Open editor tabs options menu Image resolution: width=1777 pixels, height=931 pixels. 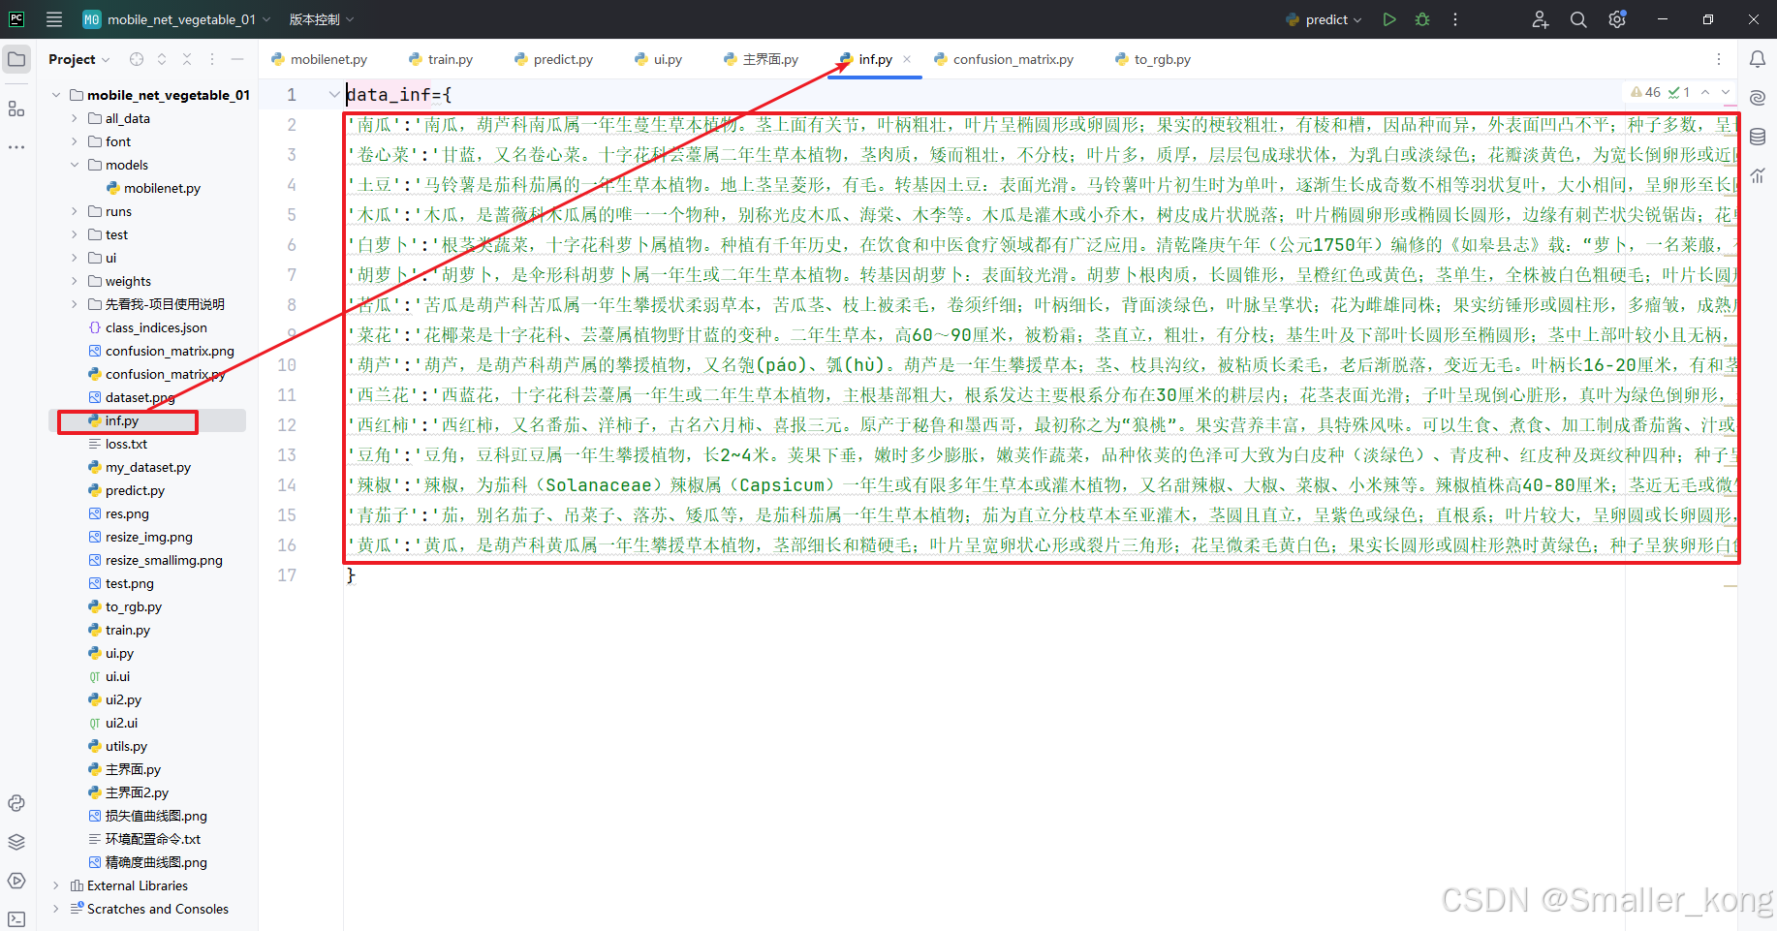click(x=1719, y=59)
